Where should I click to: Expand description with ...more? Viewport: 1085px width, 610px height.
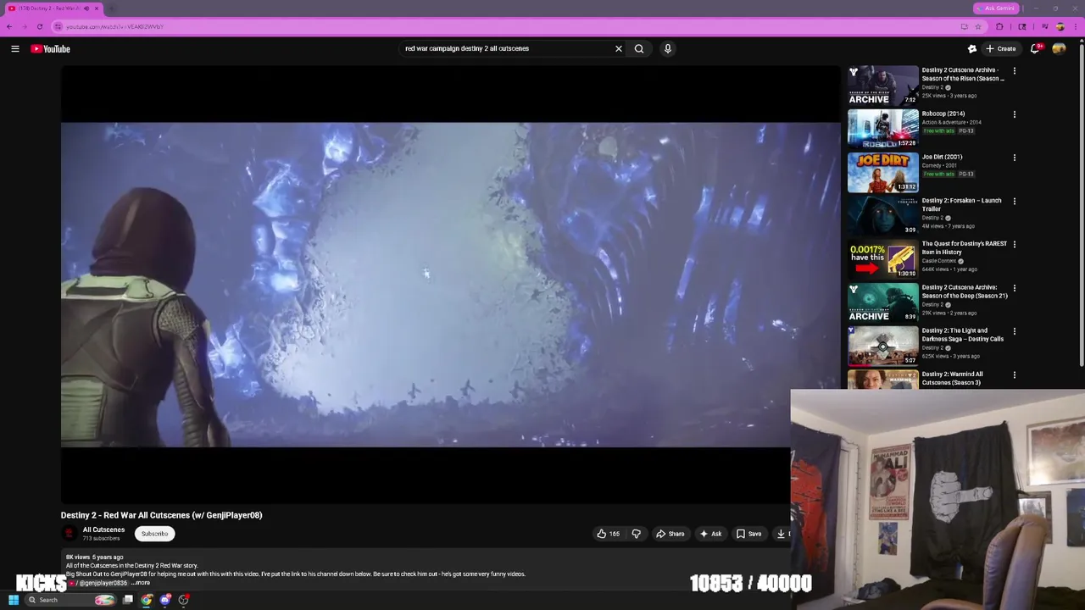[x=141, y=583]
